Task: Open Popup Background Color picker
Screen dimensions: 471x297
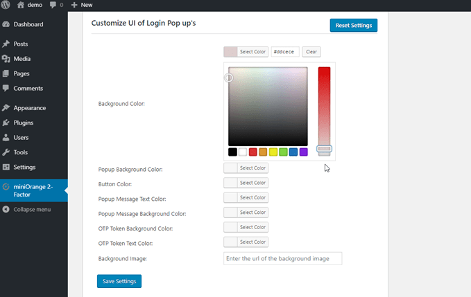Action: tap(246, 168)
